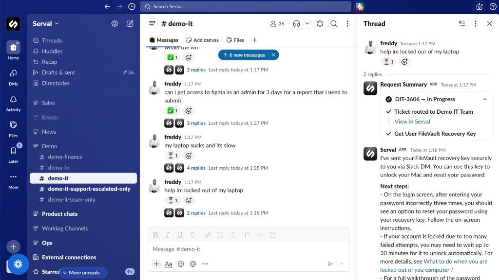This screenshot has height=280, width=499.
Task: Mention someone using the @ icon
Action: pyautogui.click(x=192, y=264)
